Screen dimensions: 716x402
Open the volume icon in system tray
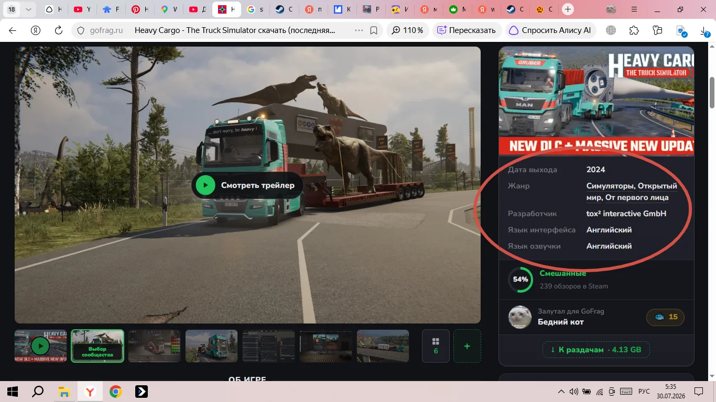pyautogui.click(x=574, y=392)
